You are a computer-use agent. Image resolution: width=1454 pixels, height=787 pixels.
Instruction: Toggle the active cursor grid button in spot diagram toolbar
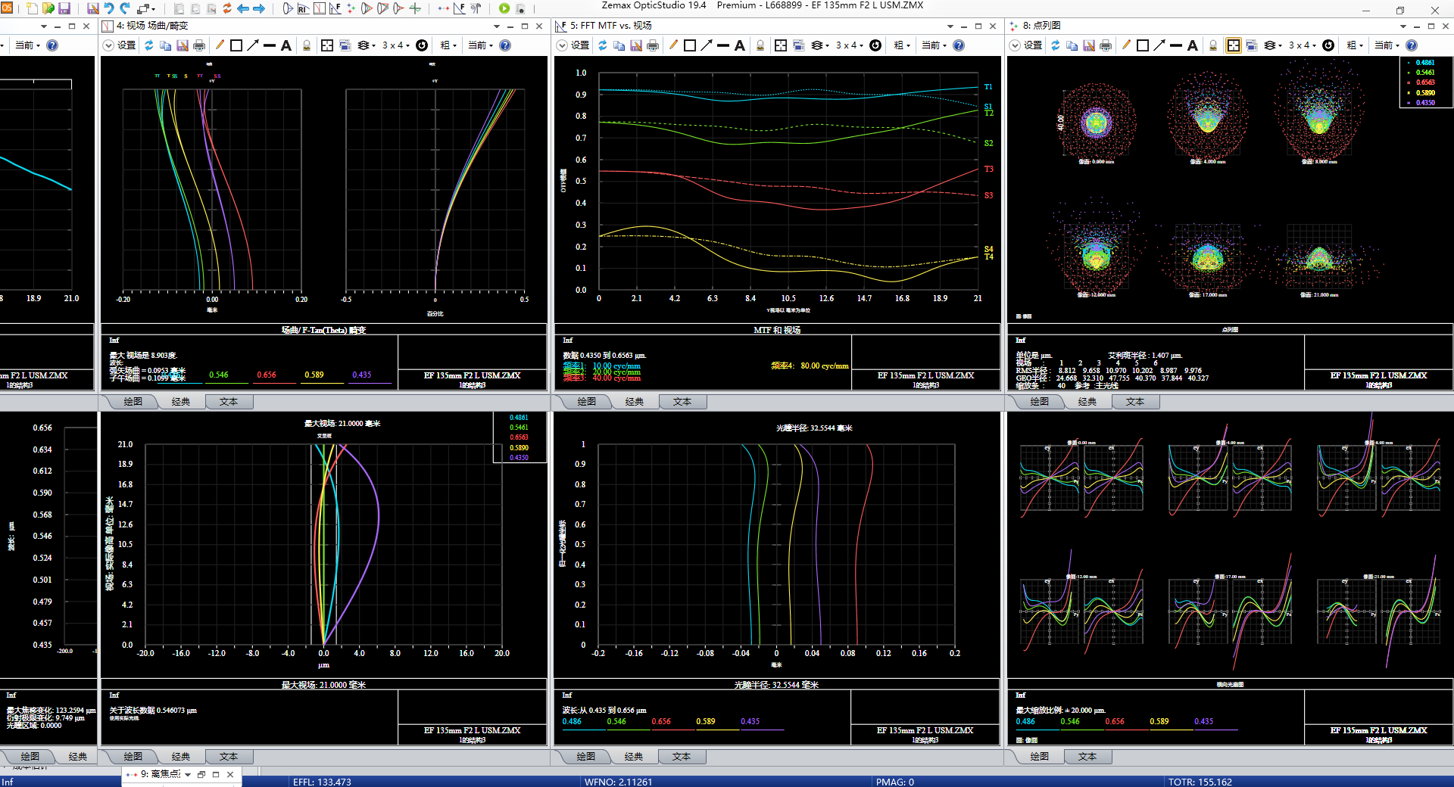click(x=1234, y=45)
